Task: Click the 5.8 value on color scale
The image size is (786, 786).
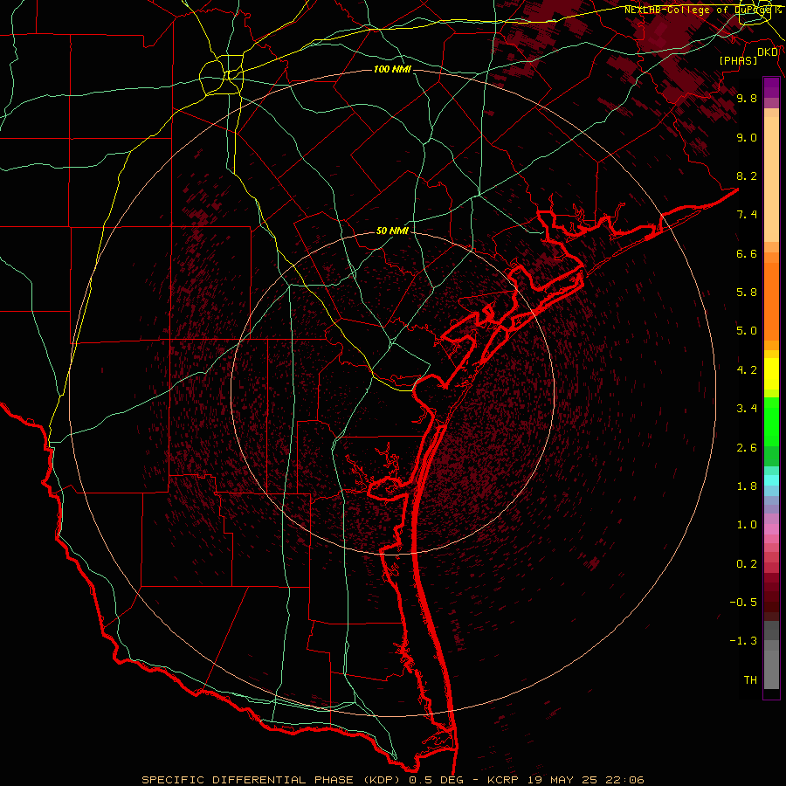Action: coord(747,293)
